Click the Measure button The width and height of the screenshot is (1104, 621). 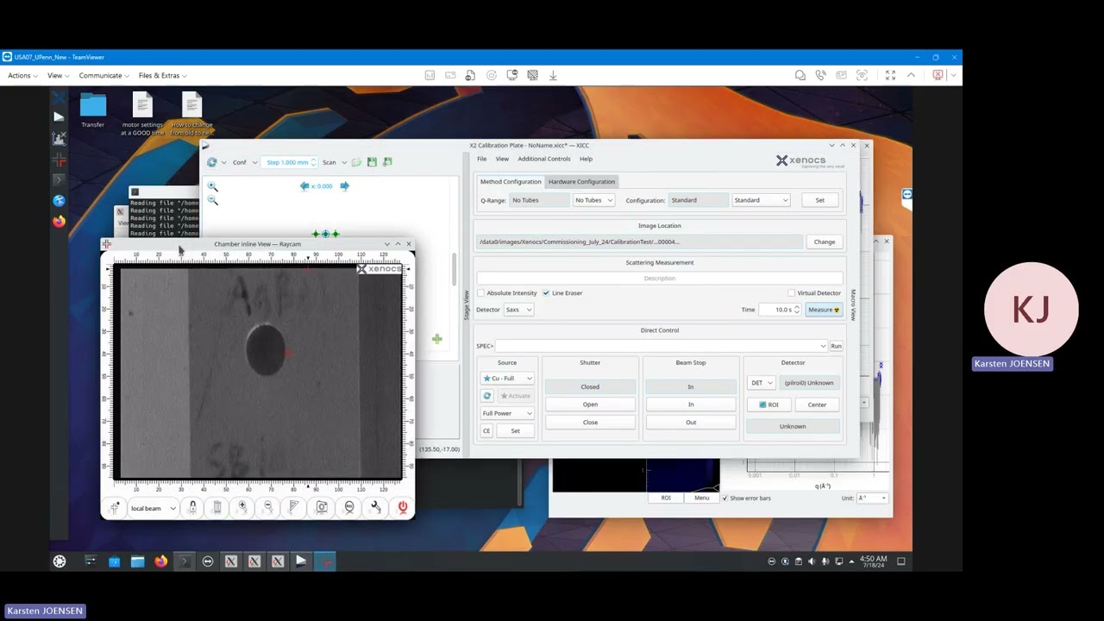click(824, 310)
